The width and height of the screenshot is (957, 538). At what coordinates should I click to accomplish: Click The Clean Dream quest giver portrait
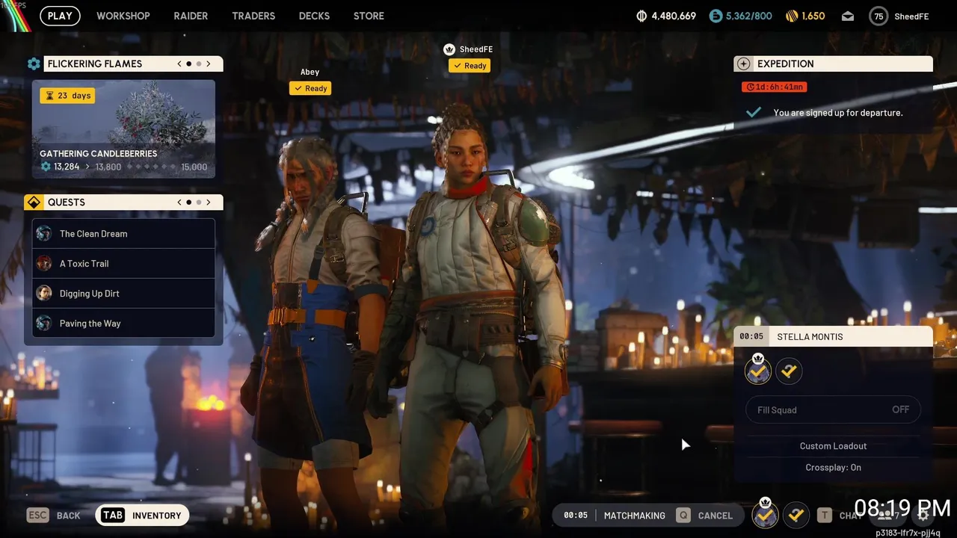click(x=44, y=234)
